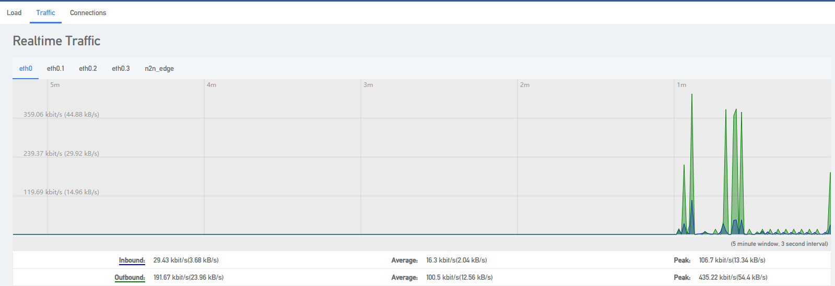Click the 5m timeline marker
835x286 pixels.
pyautogui.click(x=55, y=85)
